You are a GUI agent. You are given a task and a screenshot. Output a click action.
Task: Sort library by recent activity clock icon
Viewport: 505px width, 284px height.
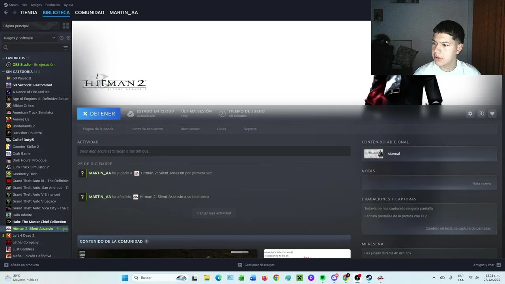point(62,38)
